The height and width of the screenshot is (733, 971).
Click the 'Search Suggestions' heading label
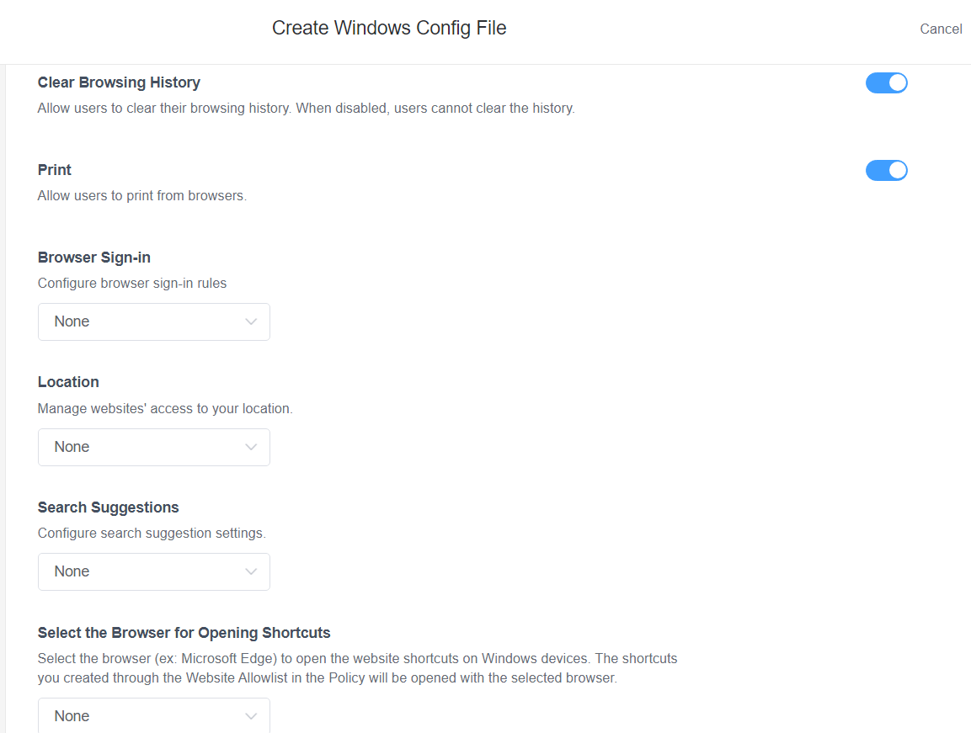(109, 507)
